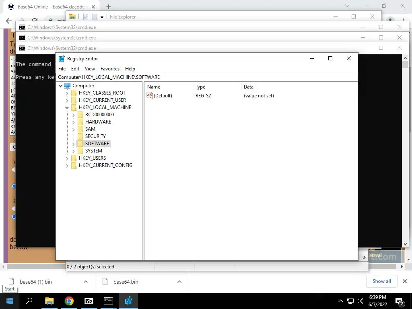Select the SAM key
412x309 pixels.
coord(90,129)
